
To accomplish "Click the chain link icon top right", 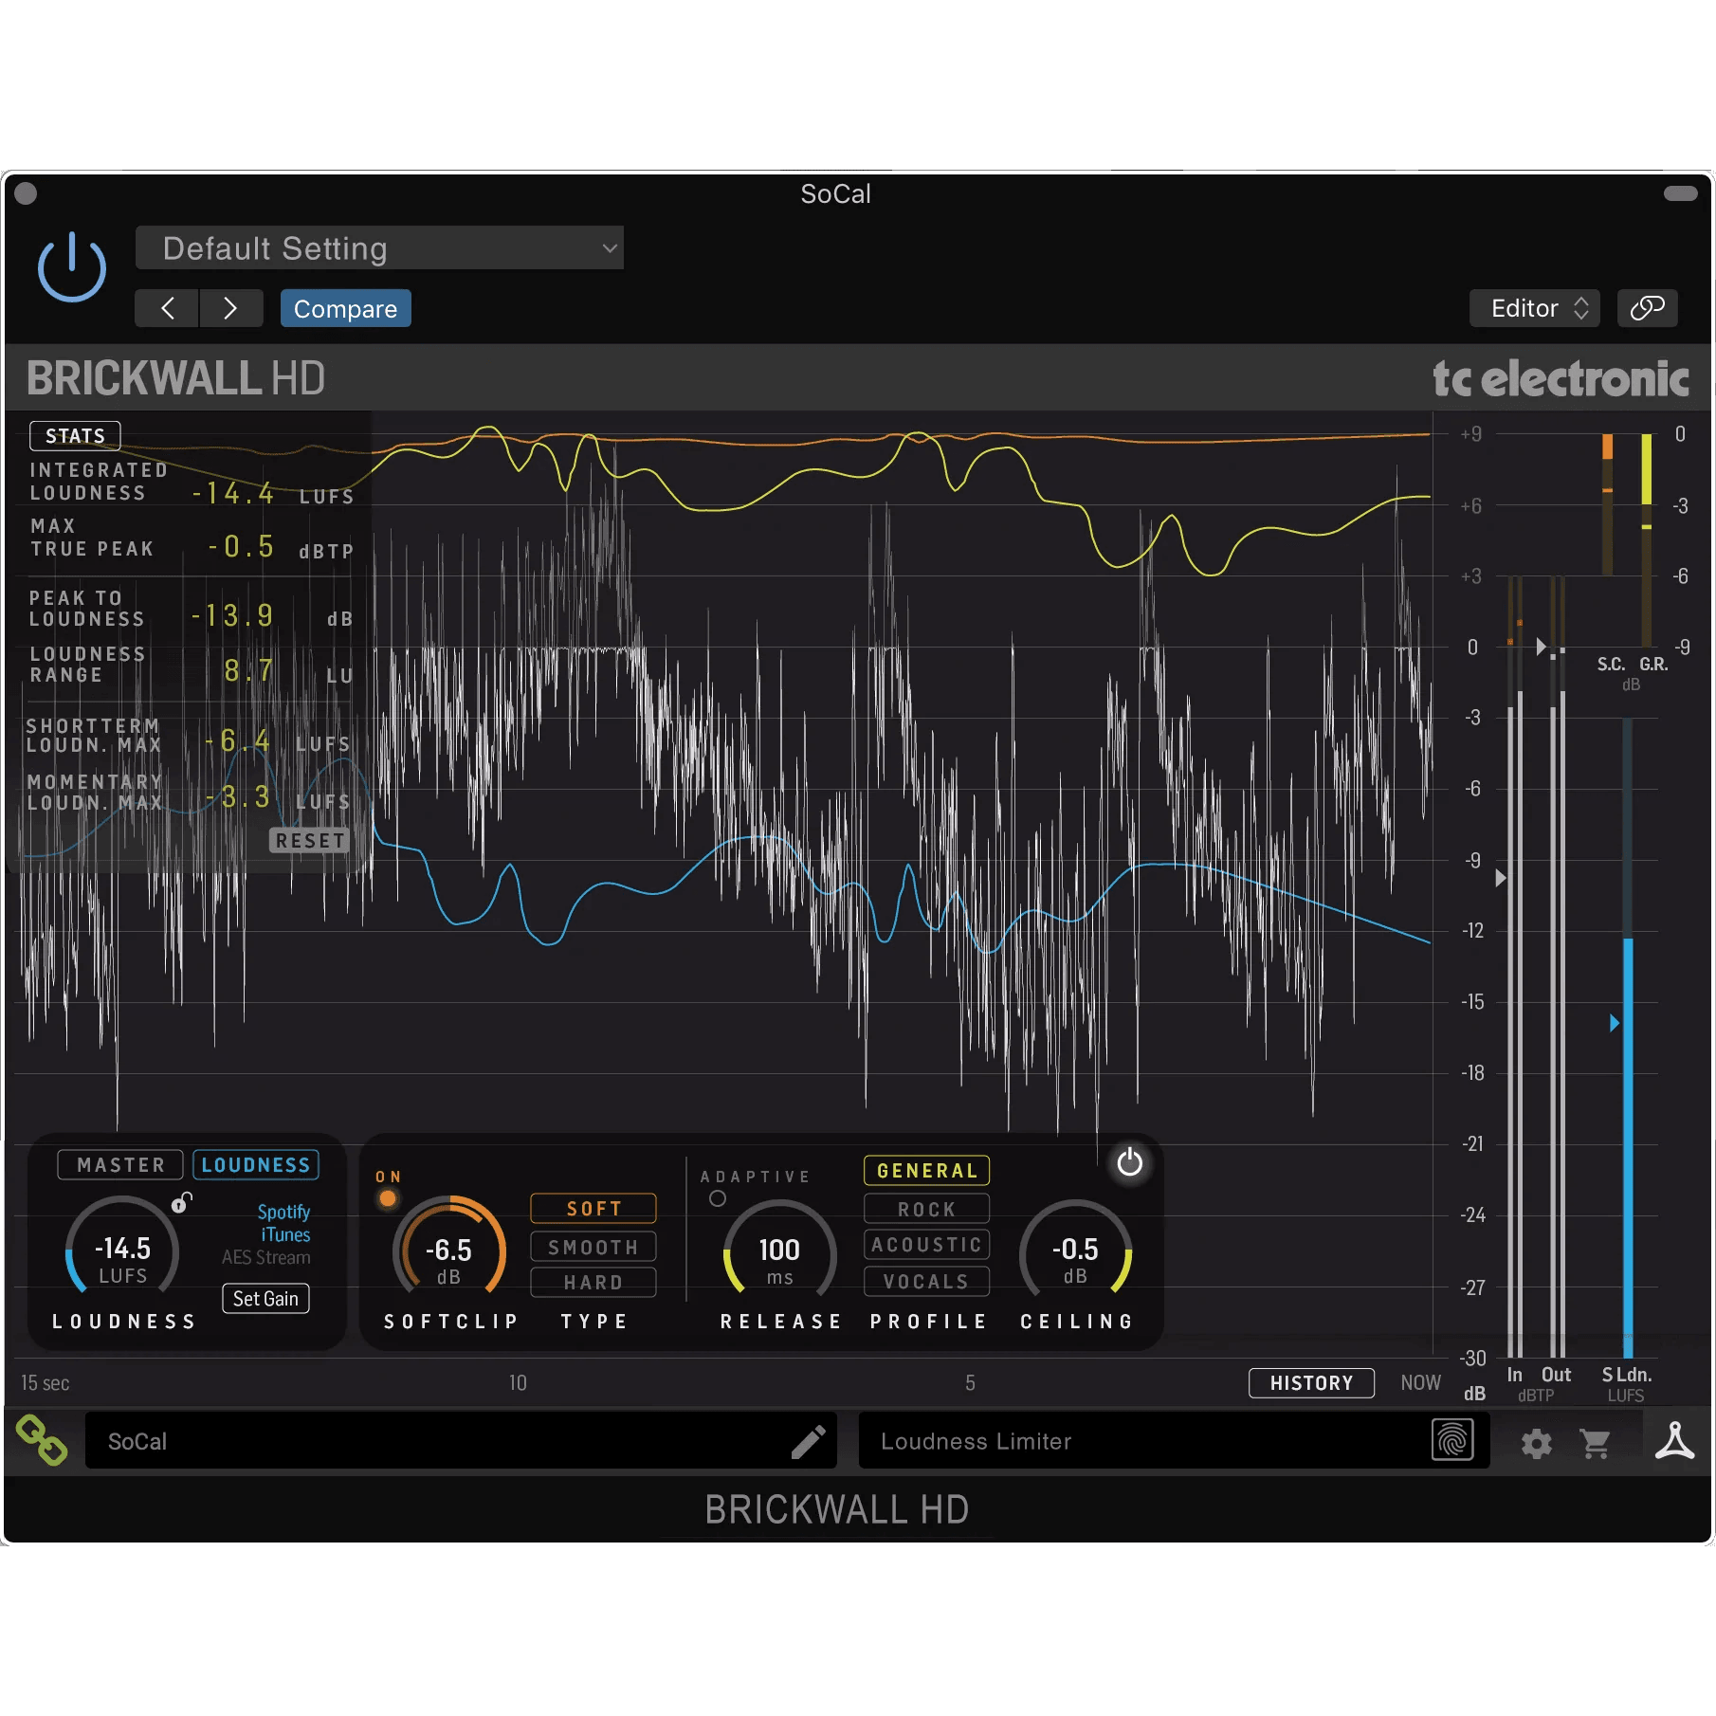I will [x=1647, y=308].
